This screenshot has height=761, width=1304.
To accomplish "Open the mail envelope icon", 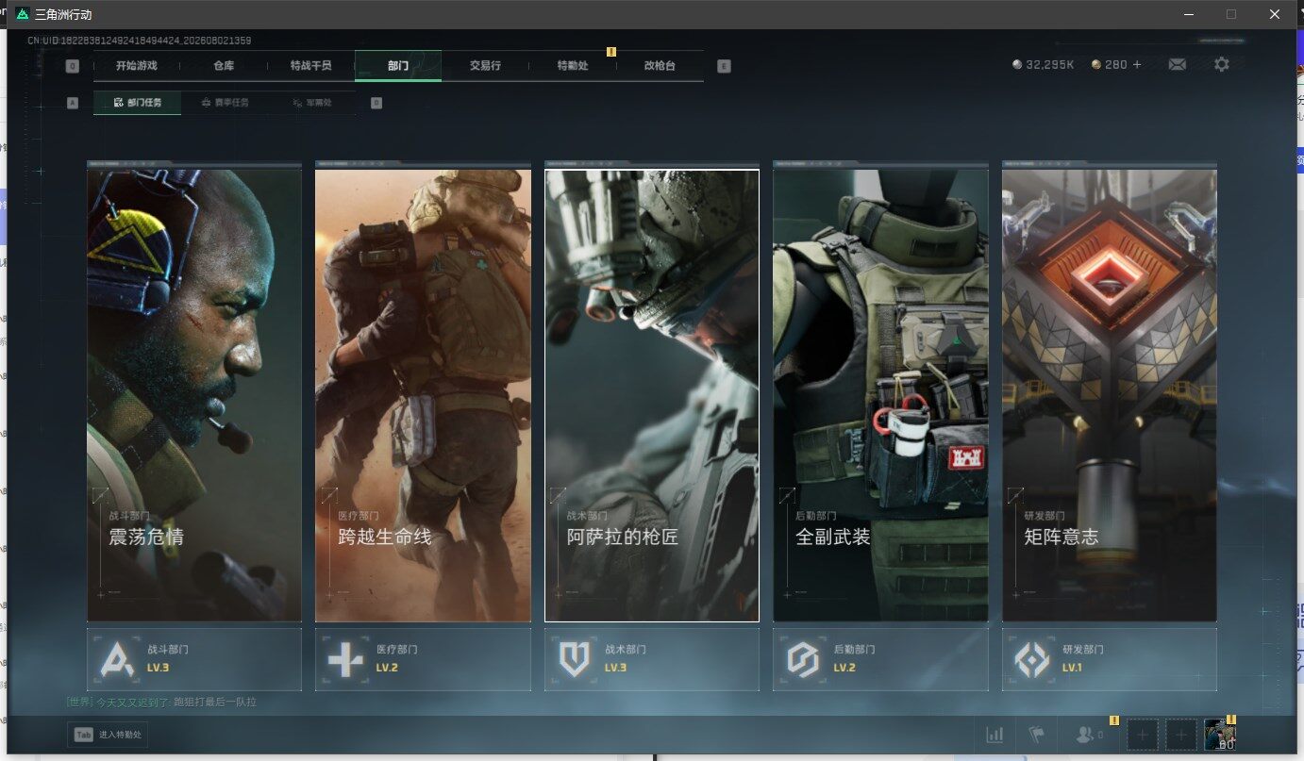I will click(x=1177, y=65).
